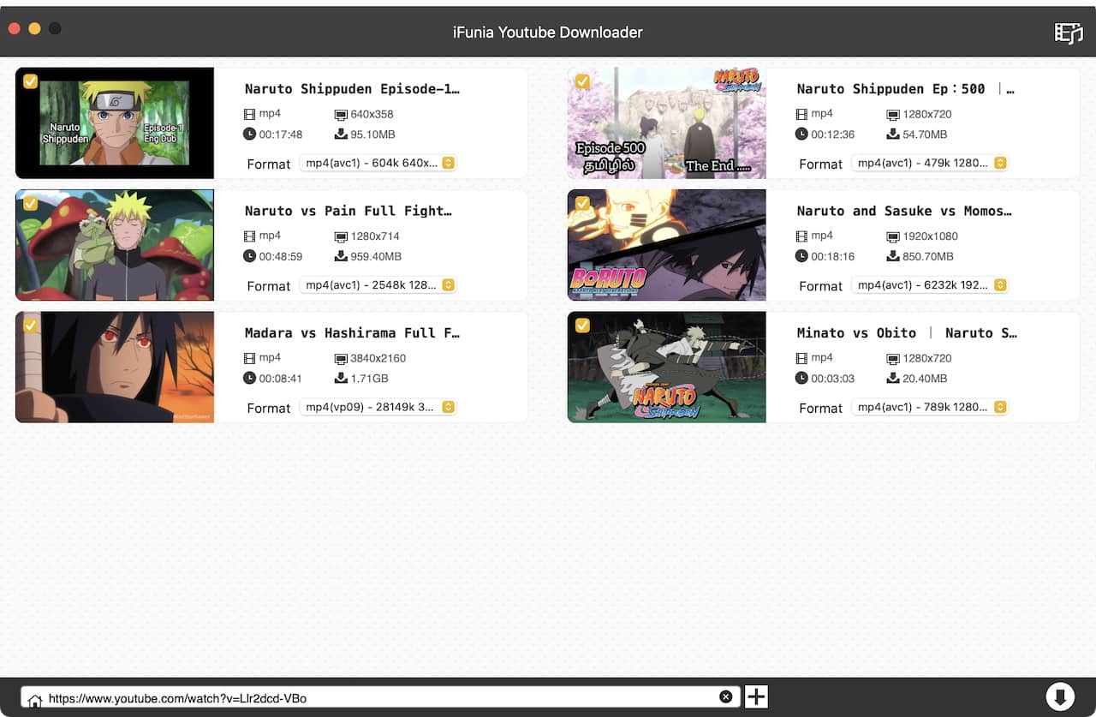Add URL with the plus button
The image size is (1096, 717).
click(756, 697)
